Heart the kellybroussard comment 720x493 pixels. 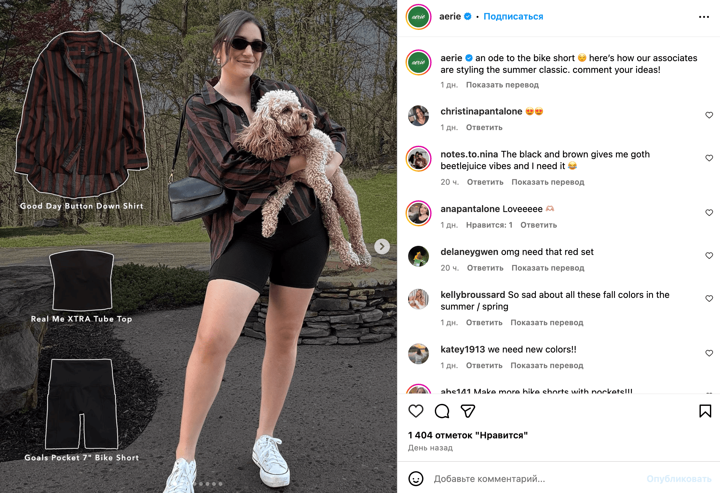pos(709,299)
